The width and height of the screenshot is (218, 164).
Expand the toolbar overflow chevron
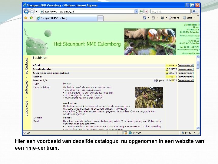coord(198,16)
